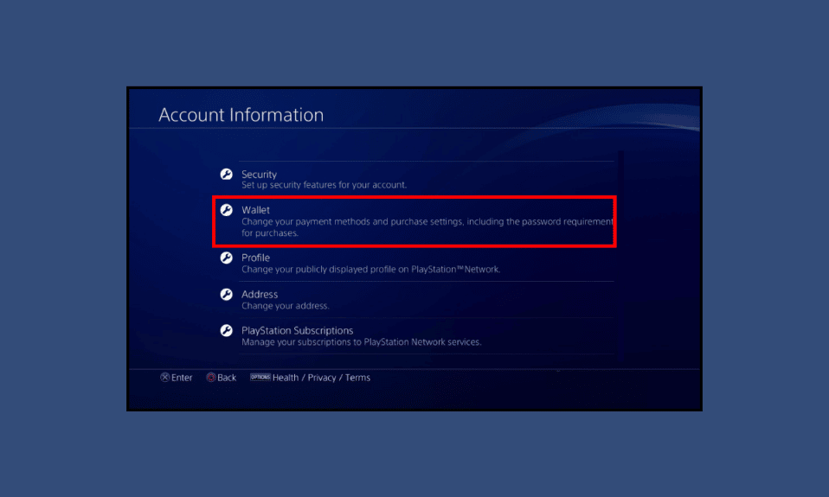The height and width of the screenshot is (497, 829).
Task: Click the circle button icon next to Back
Action: (211, 377)
